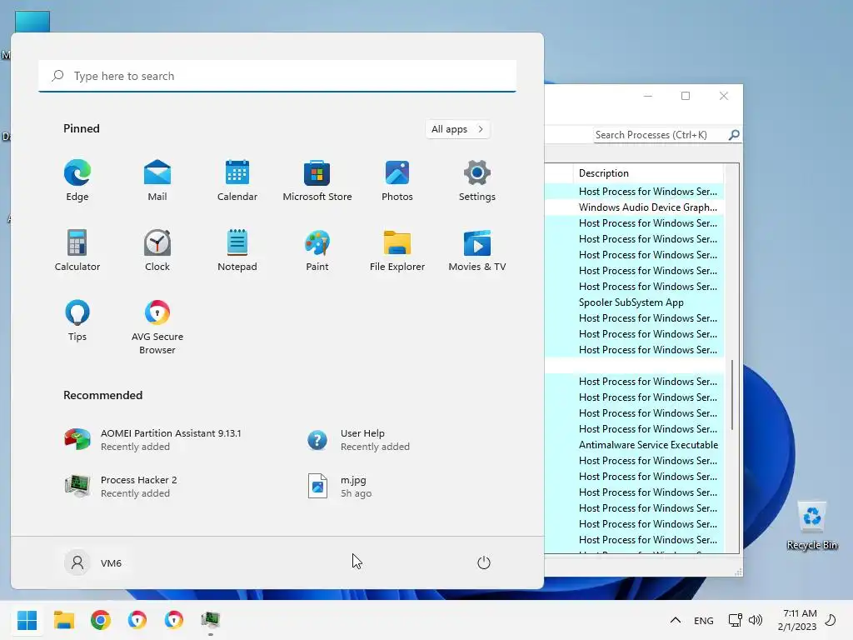Open the notification moon icon in tray
Screen dimensions: 853x640
pyautogui.click(x=831, y=620)
